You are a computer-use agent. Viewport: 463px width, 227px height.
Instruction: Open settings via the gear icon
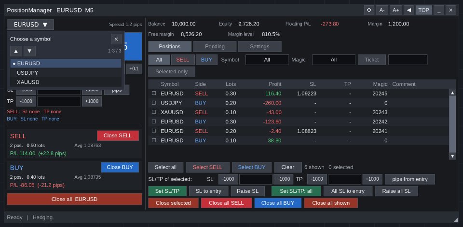[x=369, y=10]
